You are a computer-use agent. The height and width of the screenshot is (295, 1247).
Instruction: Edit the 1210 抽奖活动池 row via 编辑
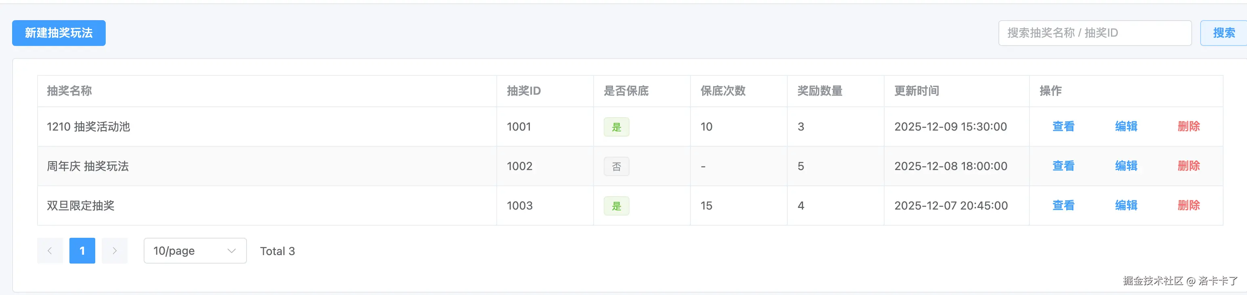[1126, 127]
